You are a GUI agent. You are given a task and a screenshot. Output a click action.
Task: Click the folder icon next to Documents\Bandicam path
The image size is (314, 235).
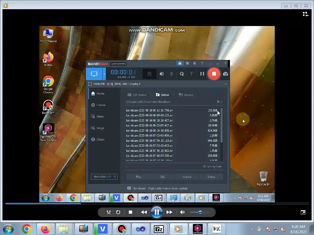pyautogui.click(x=218, y=102)
